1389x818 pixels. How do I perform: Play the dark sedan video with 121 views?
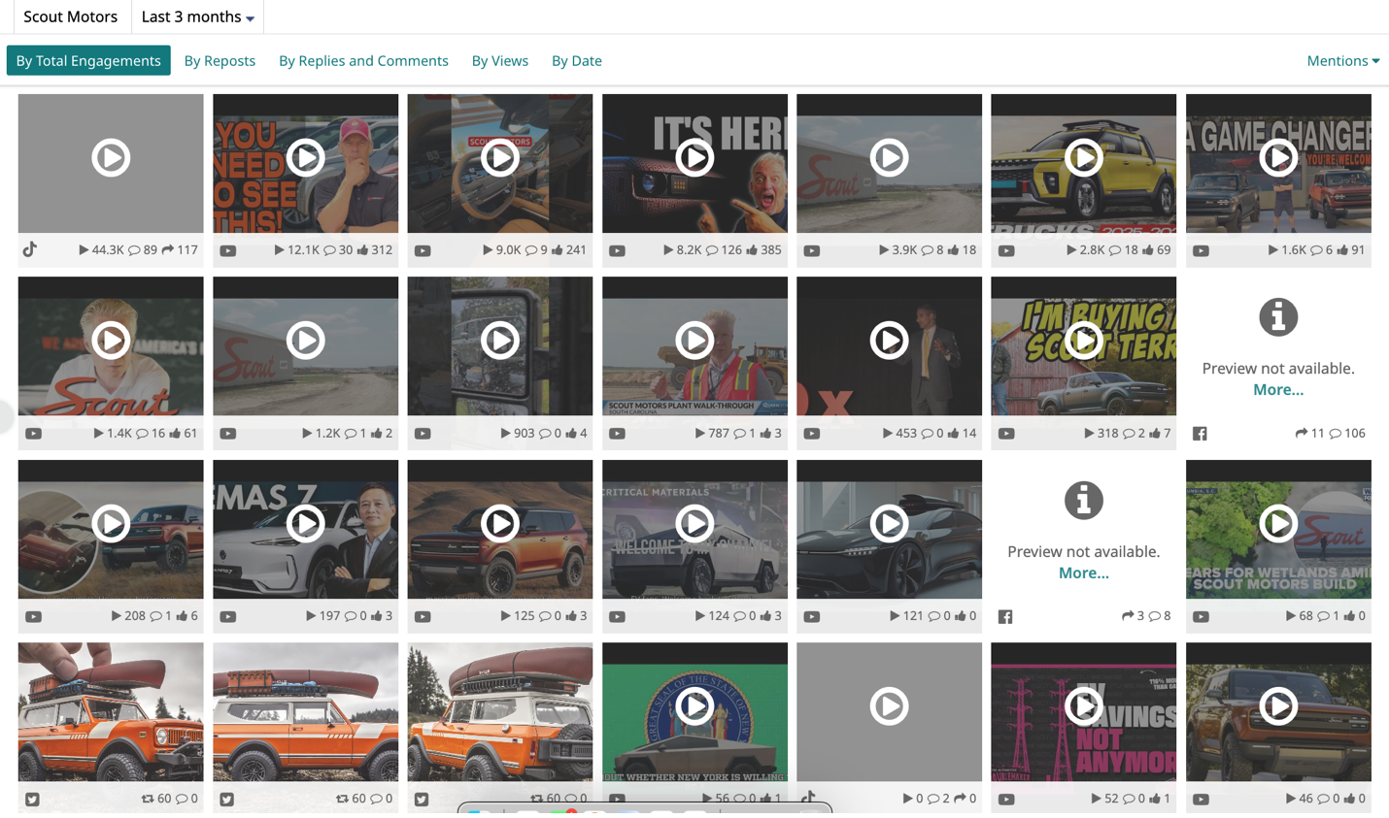889,524
